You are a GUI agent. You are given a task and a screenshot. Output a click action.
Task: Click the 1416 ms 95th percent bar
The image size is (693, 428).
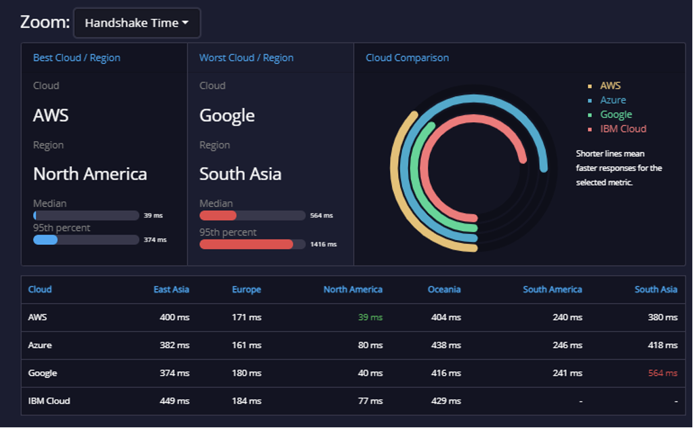252,244
